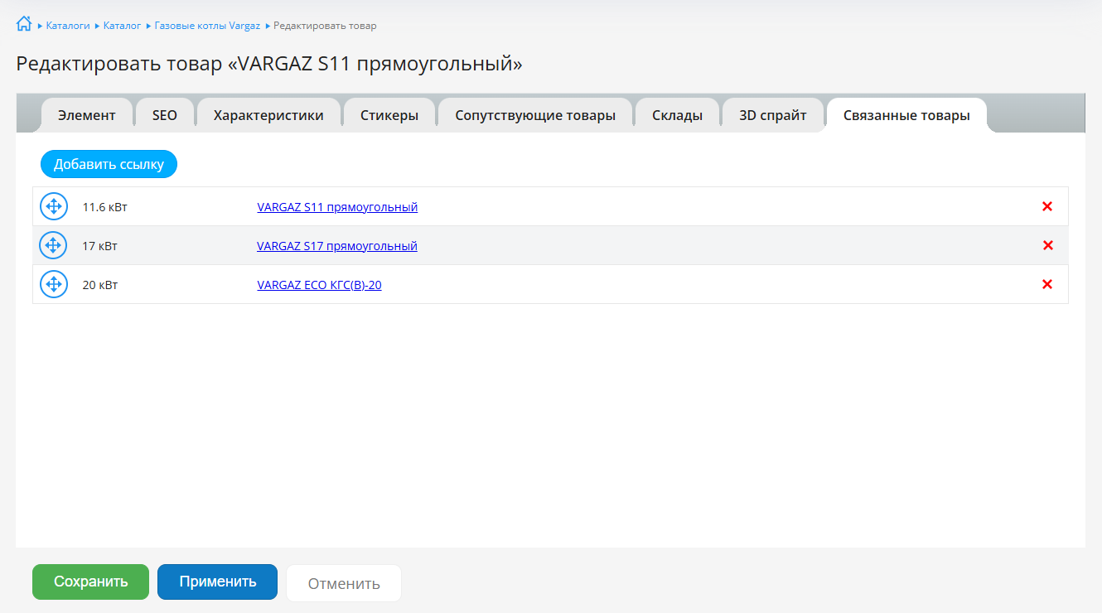
Task: Delete the VARGAZ S11 прямоугольный link row
Action: [1047, 206]
